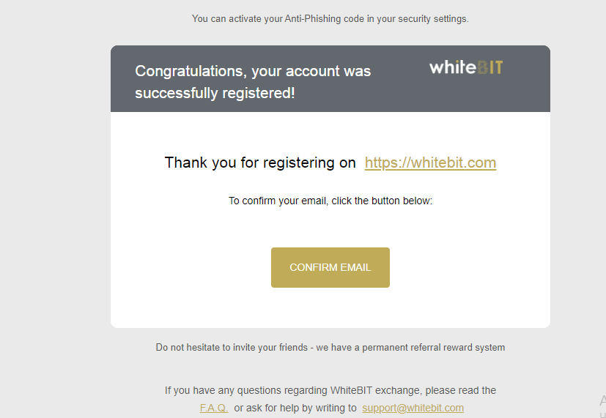Screen dimensions: 606x418
Task: Click 'or ask for help by writing to' text
Action: (295, 408)
